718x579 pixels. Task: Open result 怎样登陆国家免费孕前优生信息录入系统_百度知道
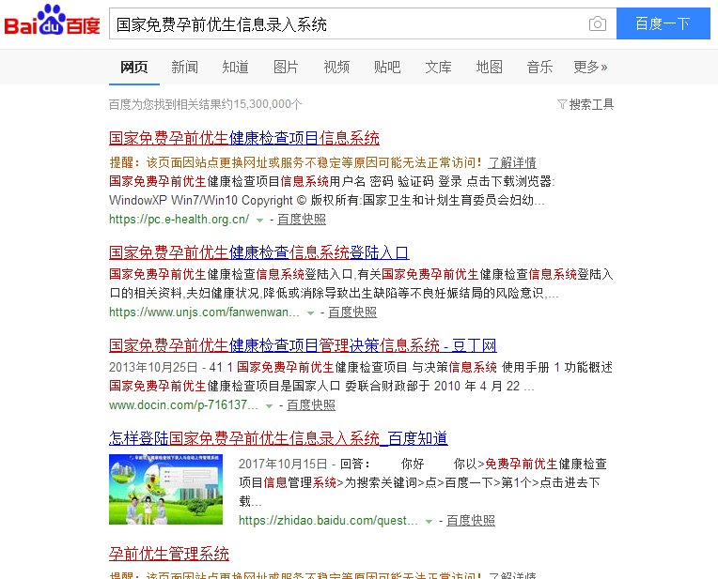pyautogui.click(x=278, y=438)
